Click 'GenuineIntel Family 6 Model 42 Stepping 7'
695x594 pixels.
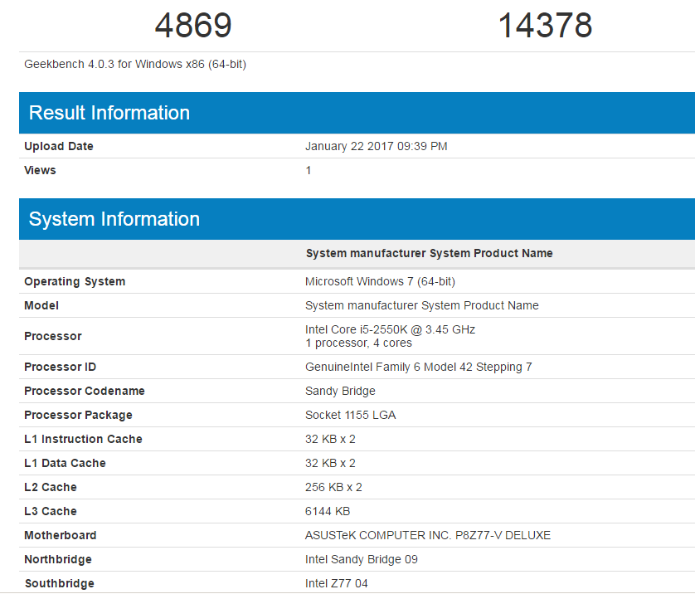(419, 367)
